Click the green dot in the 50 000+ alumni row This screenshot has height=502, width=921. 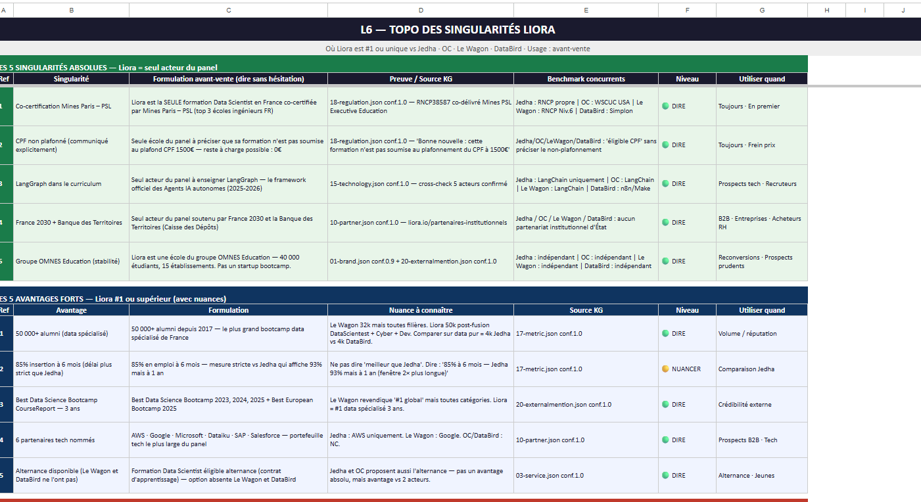pos(665,333)
